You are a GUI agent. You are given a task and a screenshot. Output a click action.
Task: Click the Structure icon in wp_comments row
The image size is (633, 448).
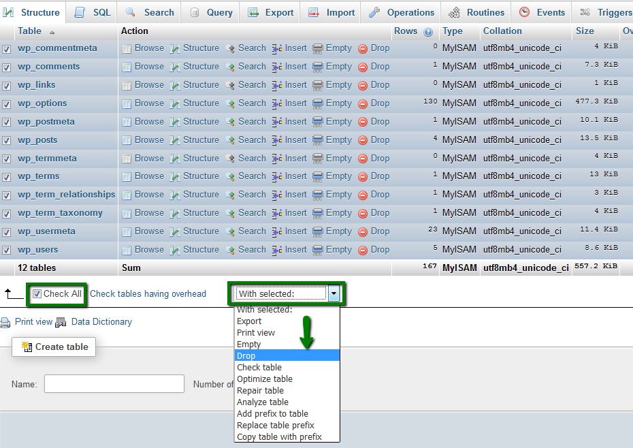(175, 67)
